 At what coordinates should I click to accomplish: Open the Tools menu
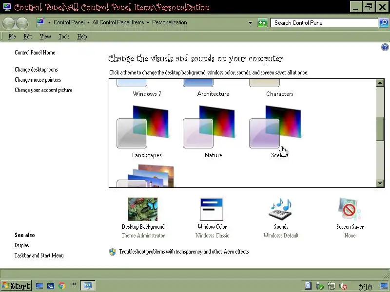pos(64,37)
